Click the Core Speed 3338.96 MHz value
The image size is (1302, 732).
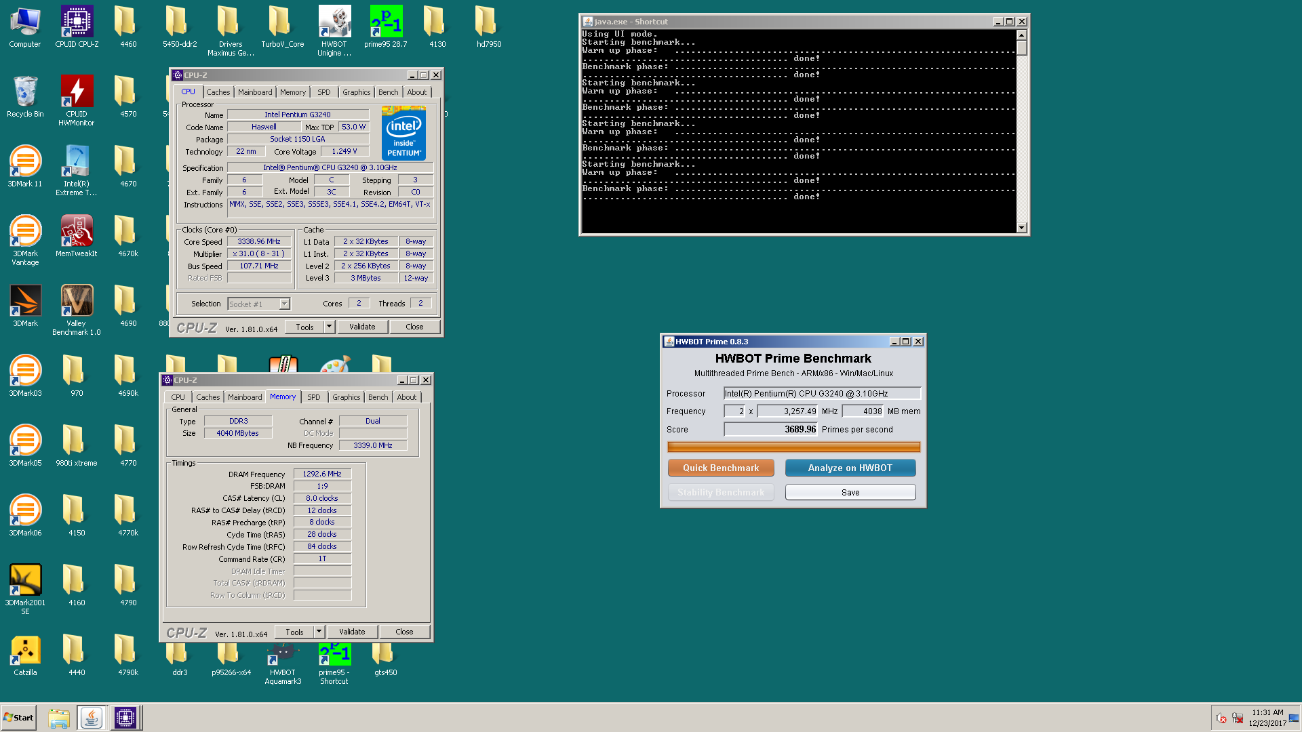[259, 241]
